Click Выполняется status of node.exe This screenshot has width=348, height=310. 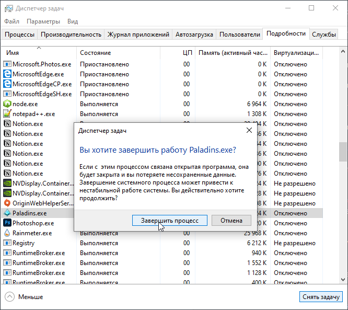coord(99,104)
